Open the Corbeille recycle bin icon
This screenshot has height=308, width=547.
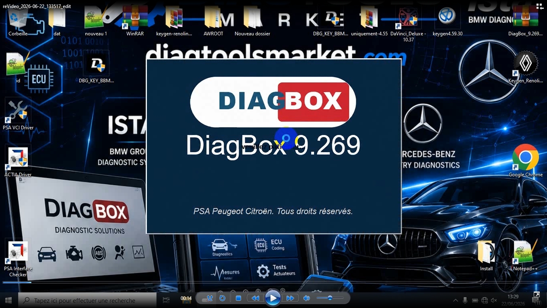[x=18, y=20]
